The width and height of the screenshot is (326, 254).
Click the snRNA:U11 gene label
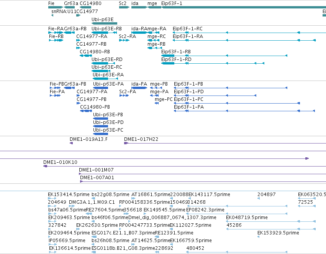tap(64, 11)
